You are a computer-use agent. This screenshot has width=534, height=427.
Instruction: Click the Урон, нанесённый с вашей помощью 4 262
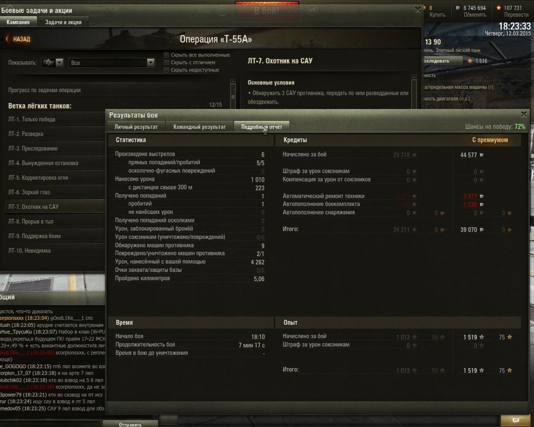(190, 262)
